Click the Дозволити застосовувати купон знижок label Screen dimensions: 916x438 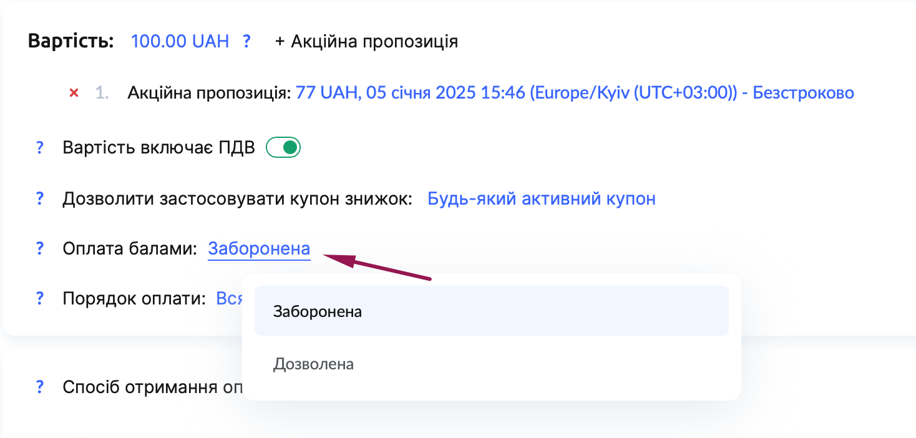(238, 199)
